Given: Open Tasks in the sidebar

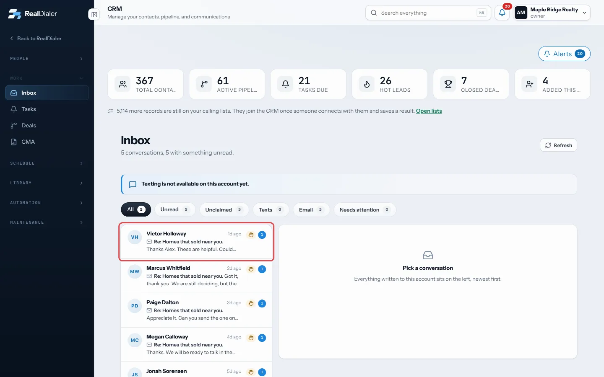Looking at the screenshot, I should click(47, 109).
